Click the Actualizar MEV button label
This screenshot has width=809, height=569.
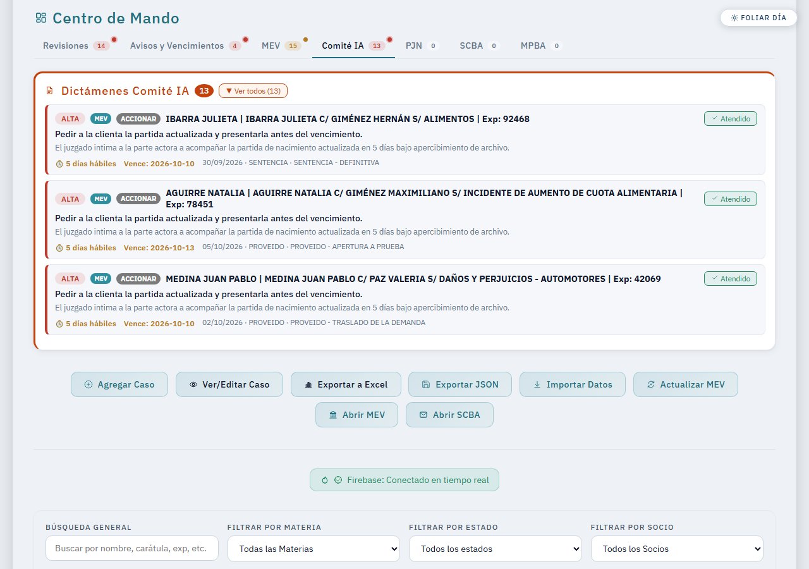693,384
